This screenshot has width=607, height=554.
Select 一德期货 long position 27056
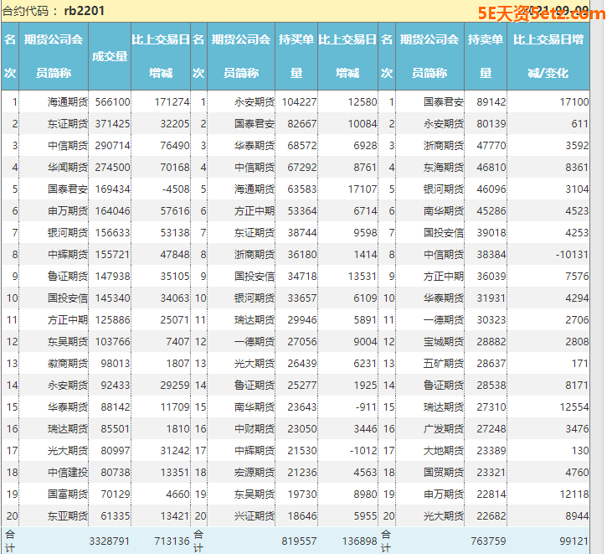point(302,342)
